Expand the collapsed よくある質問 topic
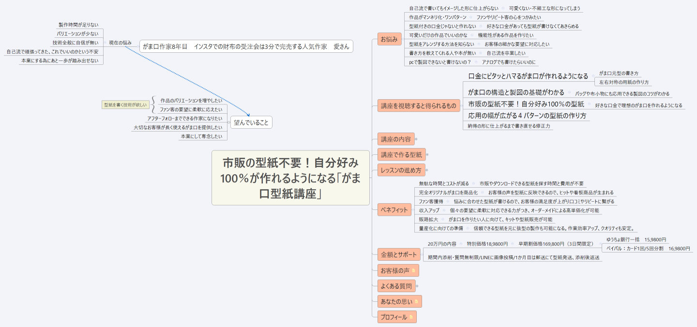The height and width of the screenshot is (327, 697). (x=417, y=286)
